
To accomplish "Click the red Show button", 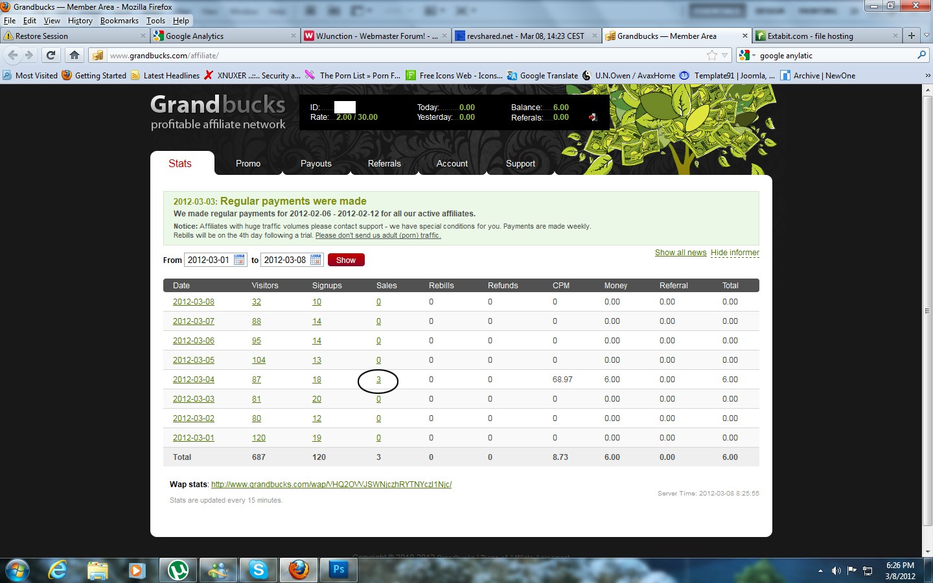I will pyautogui.click(x=346, y=260).
